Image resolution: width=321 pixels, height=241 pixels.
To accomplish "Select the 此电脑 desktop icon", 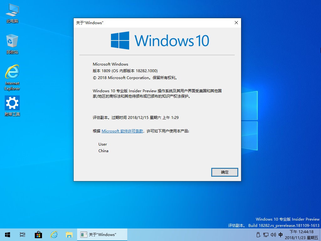I will 12,13.
